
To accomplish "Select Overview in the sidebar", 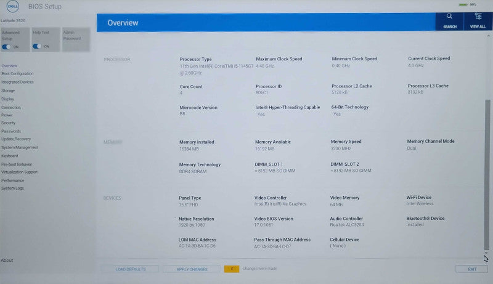I will (x=9, y=66).
